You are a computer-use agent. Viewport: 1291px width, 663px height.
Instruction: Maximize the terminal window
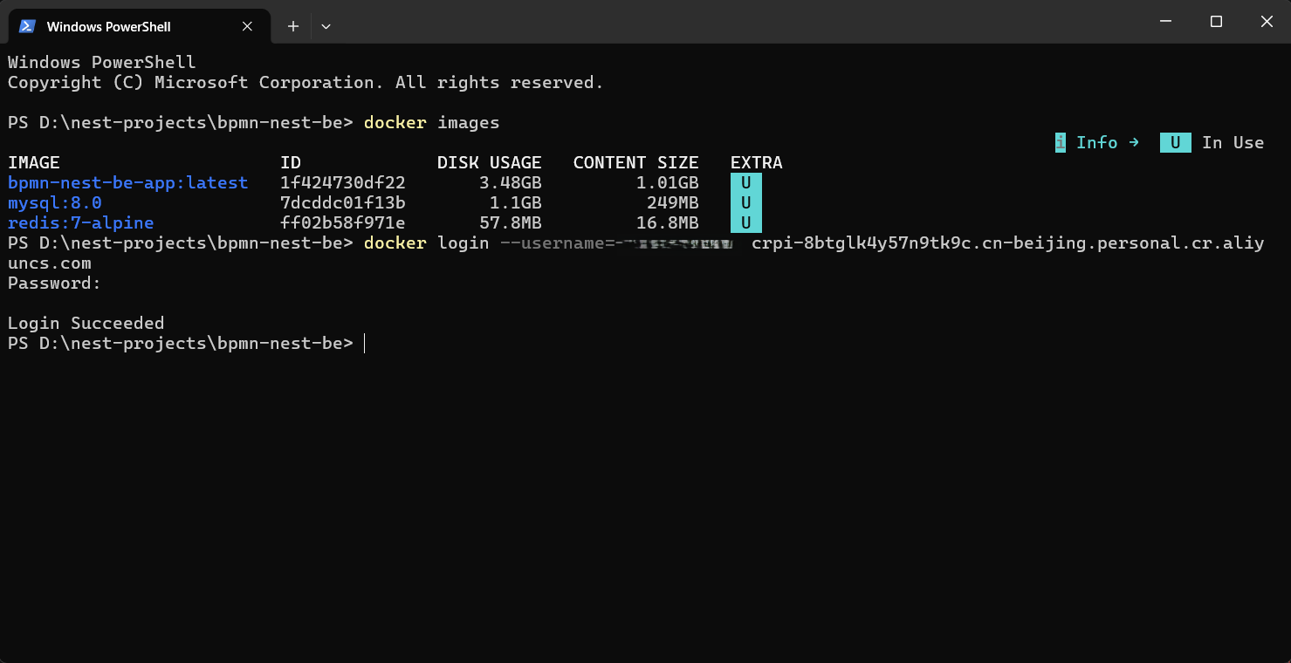(x=1216, y=22)
